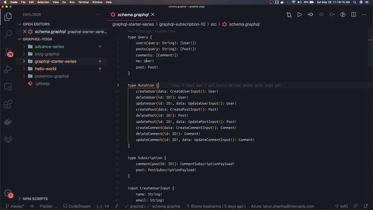Screen dimensions: 373x210
Task: Click the 'input CreateUserInput {' code line
Action: click(151, 188)
